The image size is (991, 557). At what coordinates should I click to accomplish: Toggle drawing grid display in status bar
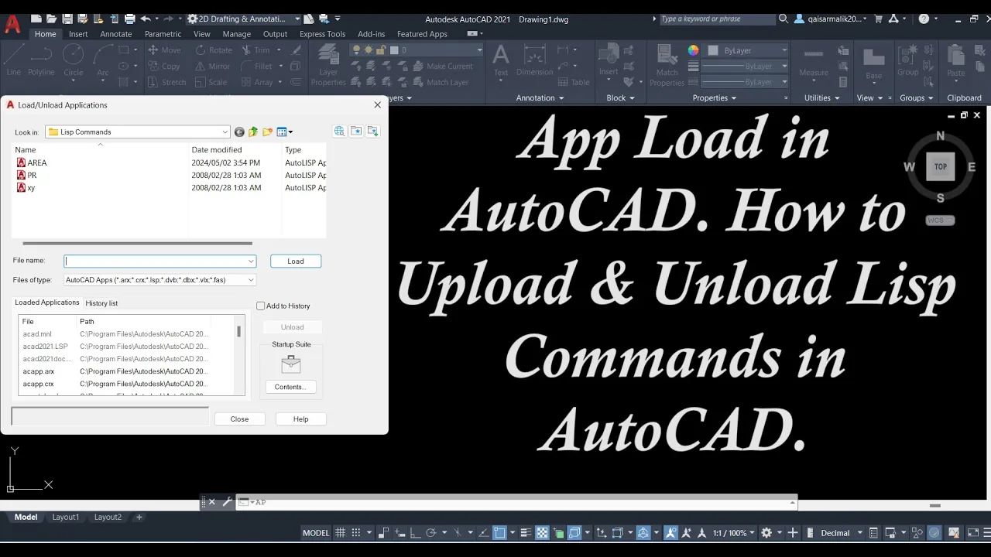click(x=340, y=533)
